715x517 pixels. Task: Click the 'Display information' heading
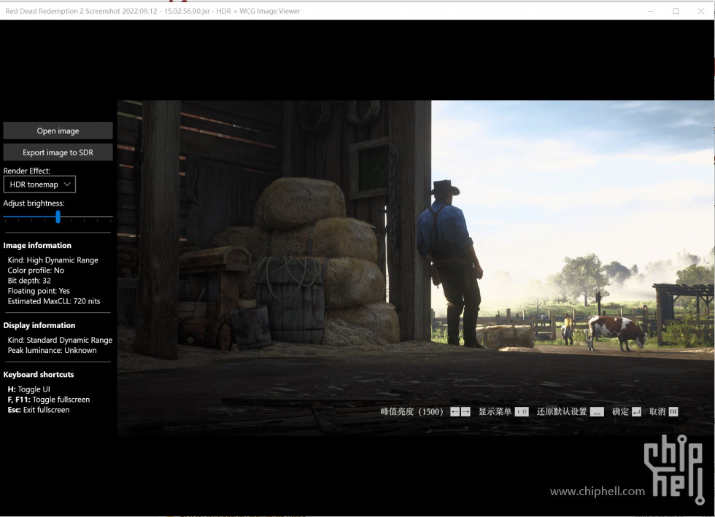pyautogui.click(x=39, y=325)
